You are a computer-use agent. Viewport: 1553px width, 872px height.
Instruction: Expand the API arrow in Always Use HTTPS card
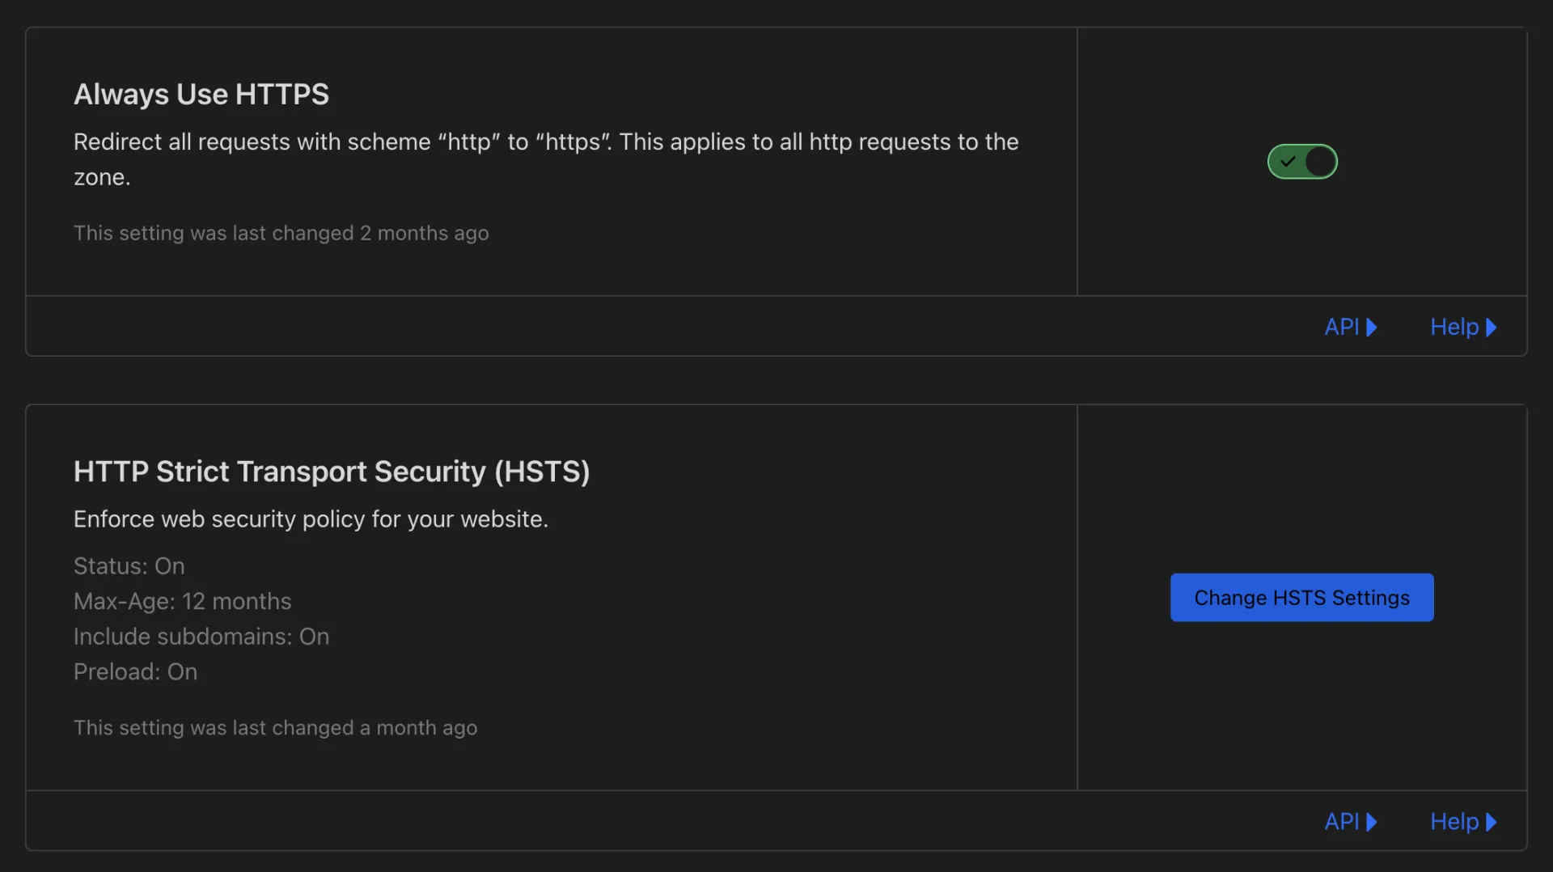pos(1372,327)
